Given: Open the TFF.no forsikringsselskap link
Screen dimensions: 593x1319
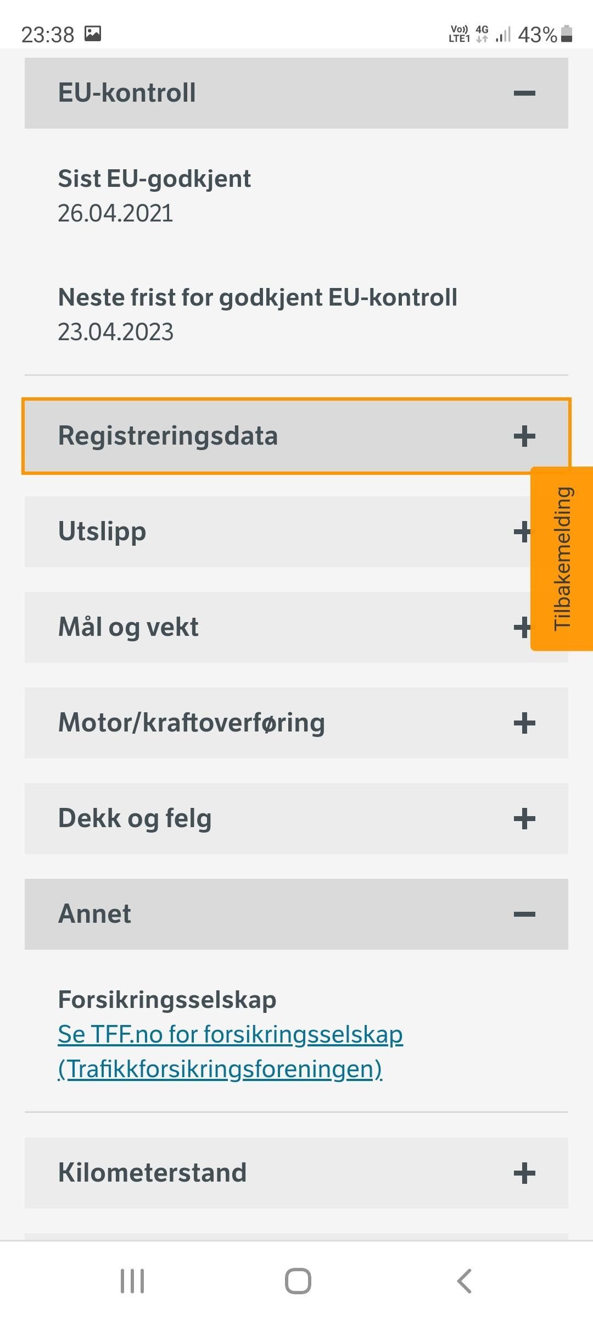Looking at the screenshot, I should tap(231, 1051).
